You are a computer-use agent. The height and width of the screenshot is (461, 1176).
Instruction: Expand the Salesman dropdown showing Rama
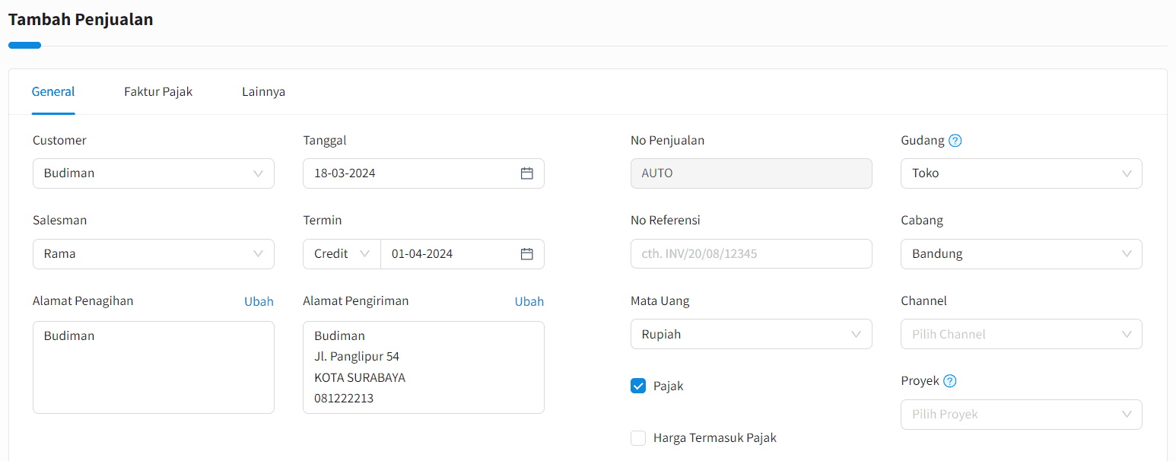point(153,254)
